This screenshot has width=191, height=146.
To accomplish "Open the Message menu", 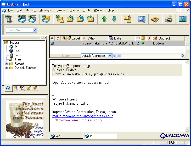I will click(45, 10).
